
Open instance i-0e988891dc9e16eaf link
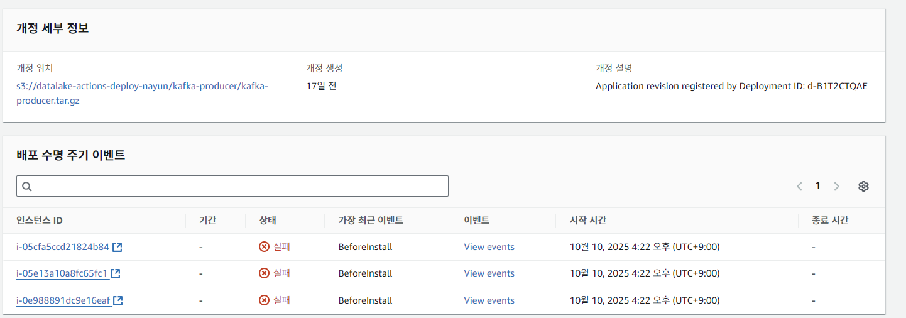(x=63, y=300)
